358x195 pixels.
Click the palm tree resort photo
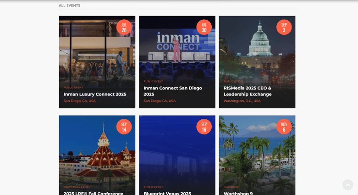257,156
